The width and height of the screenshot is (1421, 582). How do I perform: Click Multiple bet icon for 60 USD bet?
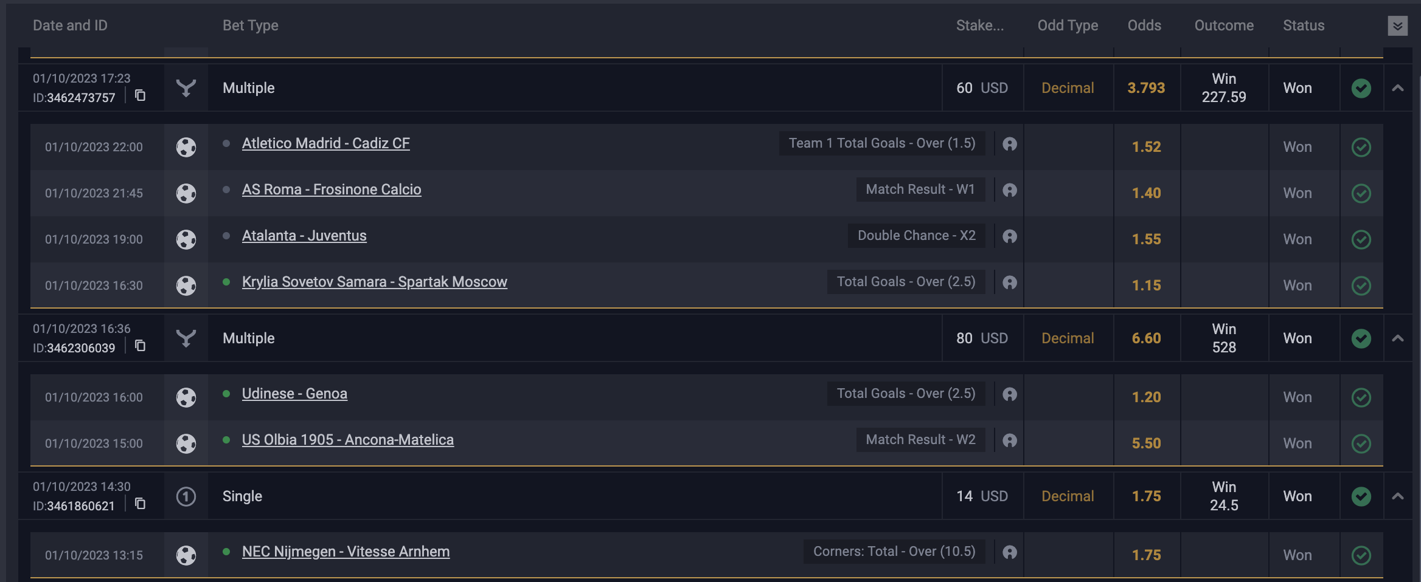186,88
